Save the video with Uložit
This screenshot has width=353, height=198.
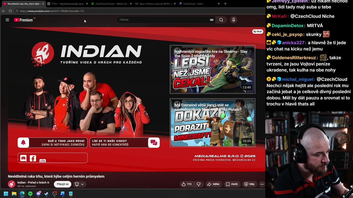coord(232,184)
